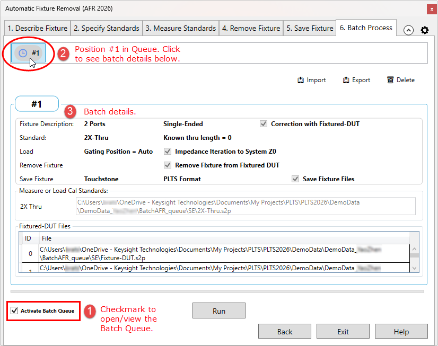Collapse panel with the circled chevron icon

pyautogui.click(x=408, y=30)
